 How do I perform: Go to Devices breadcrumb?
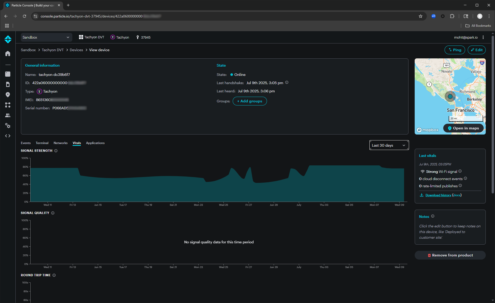(76, 50)
